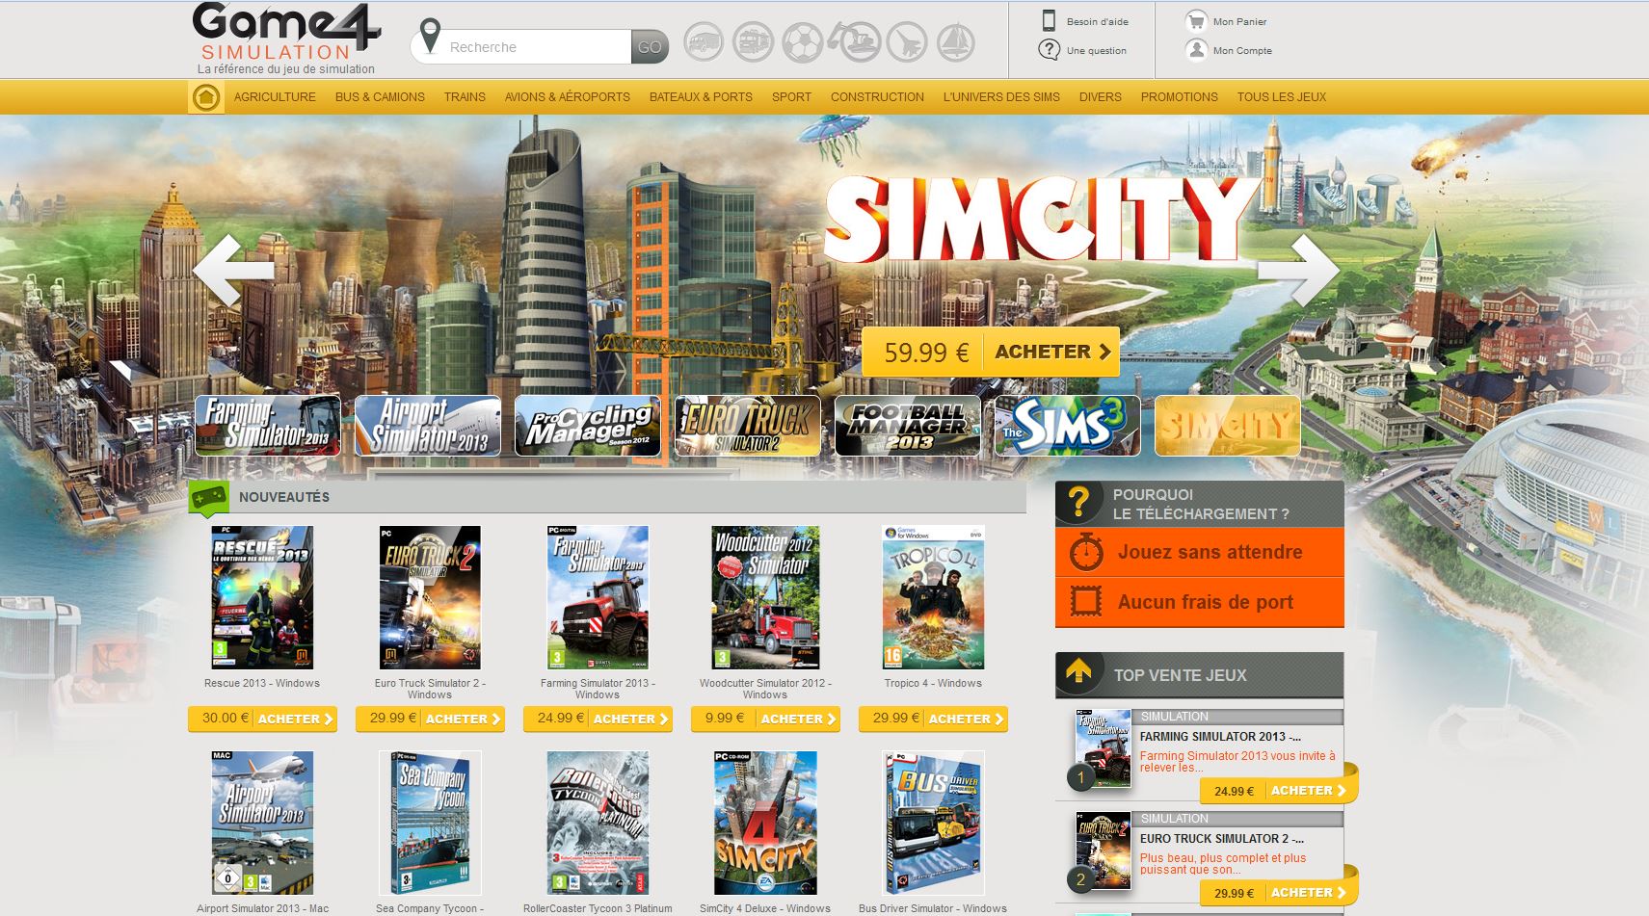Select Euro Truck Simulator 2 banner thumbnail
The height and width of the screenshot is (916, 1649).
[x=748, y=426]
